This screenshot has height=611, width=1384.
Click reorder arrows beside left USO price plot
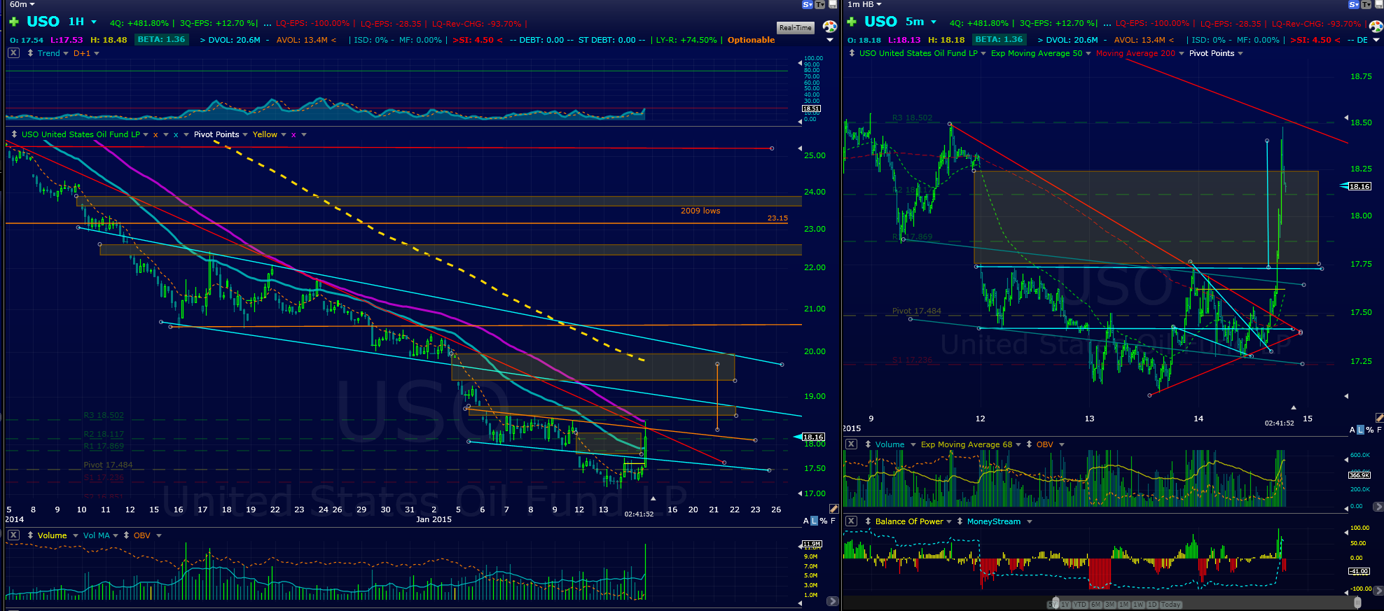tap(14, 134)
